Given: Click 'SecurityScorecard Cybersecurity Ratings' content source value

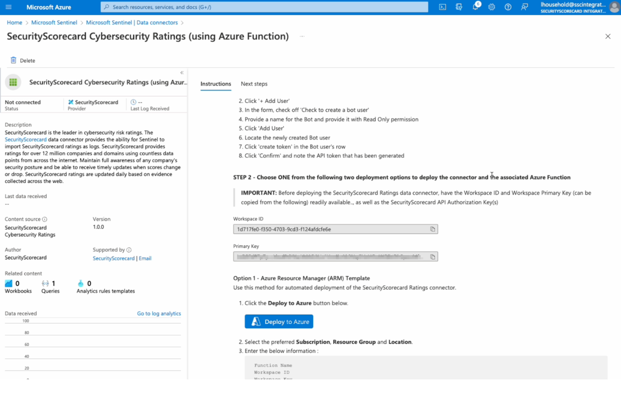Looking at the screenshot, I should (x=30, y=231).
